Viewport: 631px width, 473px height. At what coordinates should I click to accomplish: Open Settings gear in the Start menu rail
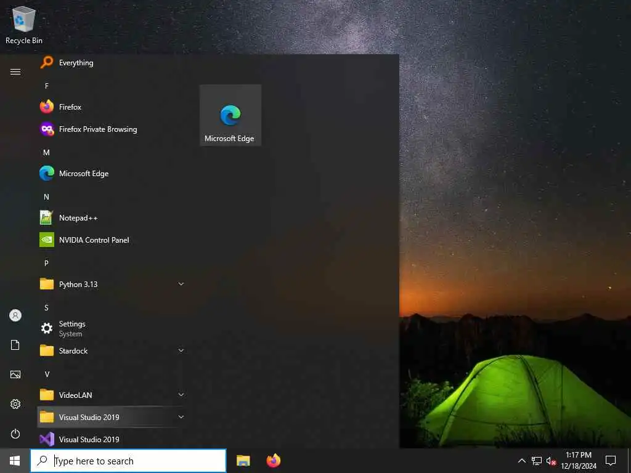[15, 404]
